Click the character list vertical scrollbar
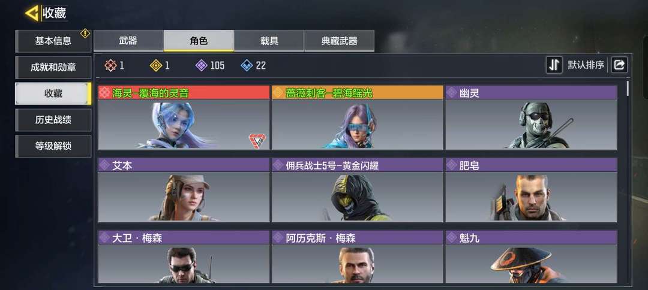Screen dimensions: 648x290 pyautogui.click(x=628, y=88)
